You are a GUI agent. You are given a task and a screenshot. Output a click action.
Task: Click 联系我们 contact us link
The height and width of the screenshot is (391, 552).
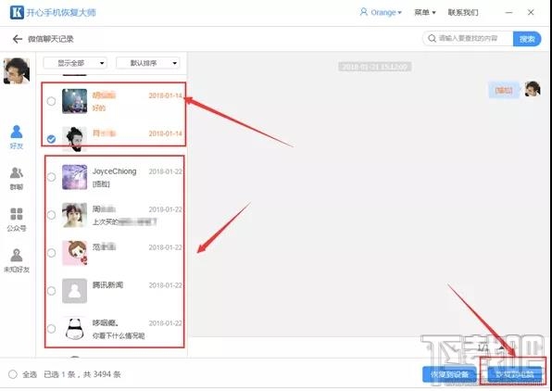pyautogui.click(x=463, y=12)
